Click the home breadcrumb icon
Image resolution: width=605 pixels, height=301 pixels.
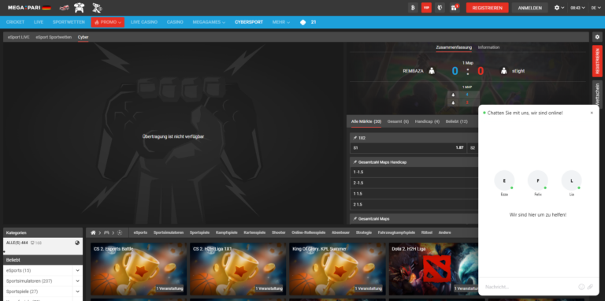(93, 232)
